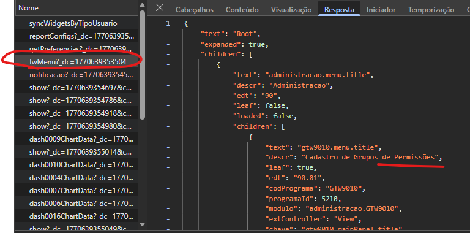Close the request details panel
The width and height of the screenshot is (470, 233).
click(160, 7)
